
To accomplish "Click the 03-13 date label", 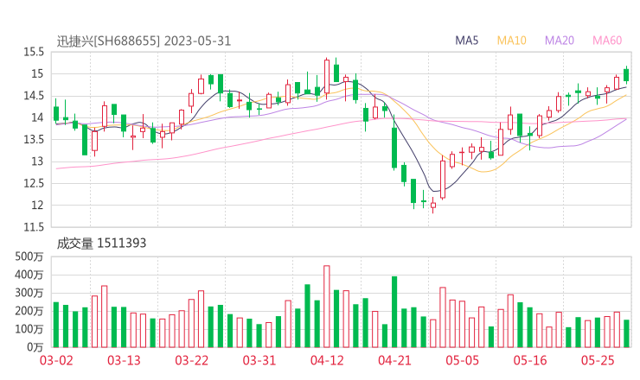I will click(x=124, y=360).
